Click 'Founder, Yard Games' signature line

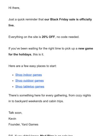(x=24, y=124)
